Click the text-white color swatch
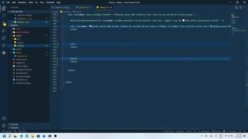This screenshot has width=248, height=139. [x=183, y=20]
